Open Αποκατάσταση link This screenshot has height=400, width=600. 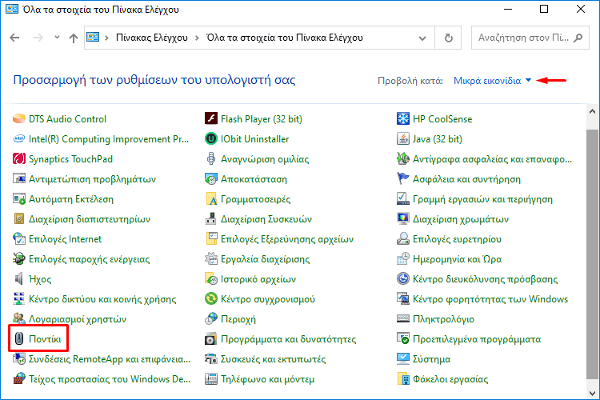(x=254, y=179)
